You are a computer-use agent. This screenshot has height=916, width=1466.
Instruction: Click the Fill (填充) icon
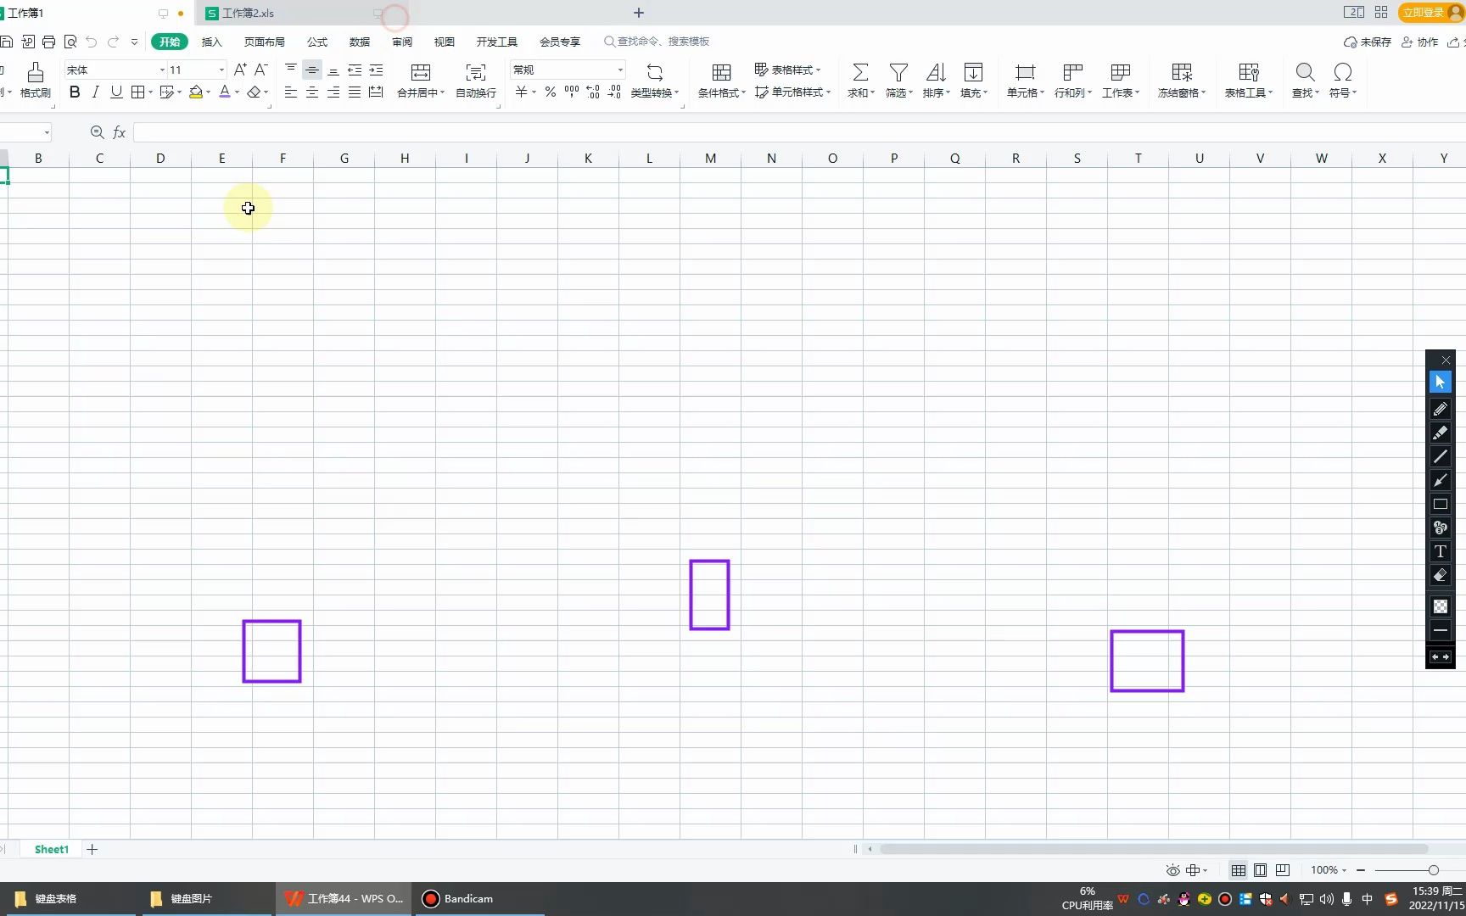(x=973, y=73)
